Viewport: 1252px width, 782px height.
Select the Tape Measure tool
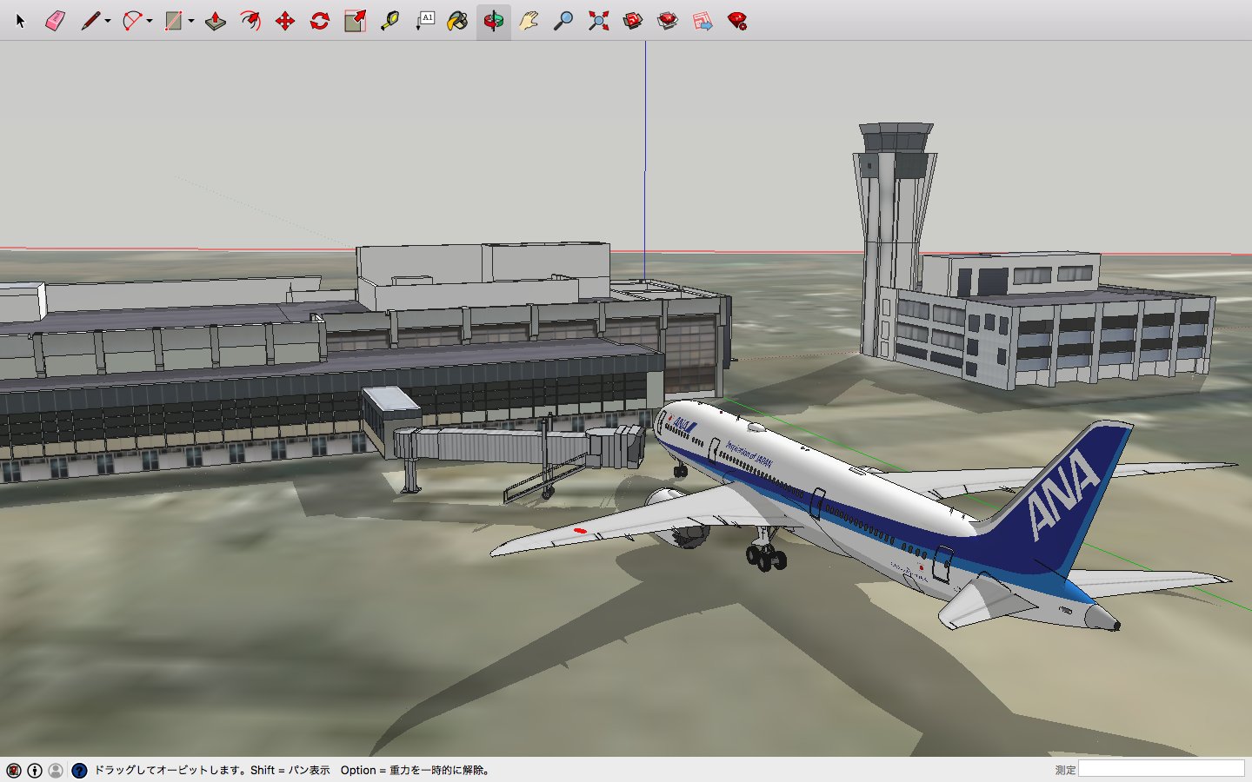click(x=390, y=21)
